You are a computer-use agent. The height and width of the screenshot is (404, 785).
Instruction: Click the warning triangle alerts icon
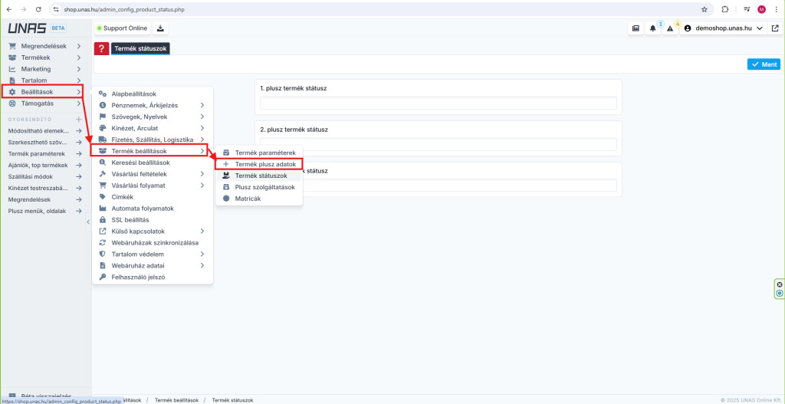pyautogui.click(x=669, y=28)
